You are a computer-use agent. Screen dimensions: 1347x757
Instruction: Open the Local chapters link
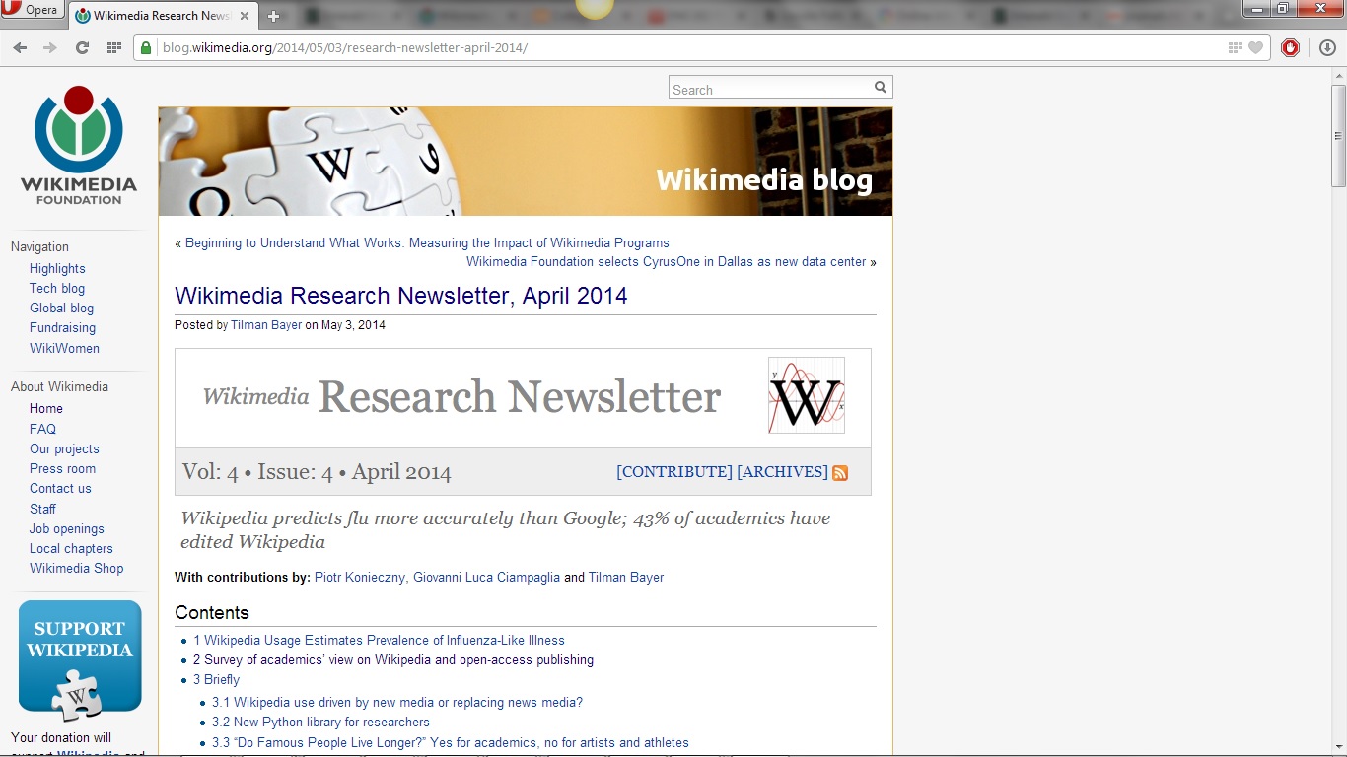point(71,548)
